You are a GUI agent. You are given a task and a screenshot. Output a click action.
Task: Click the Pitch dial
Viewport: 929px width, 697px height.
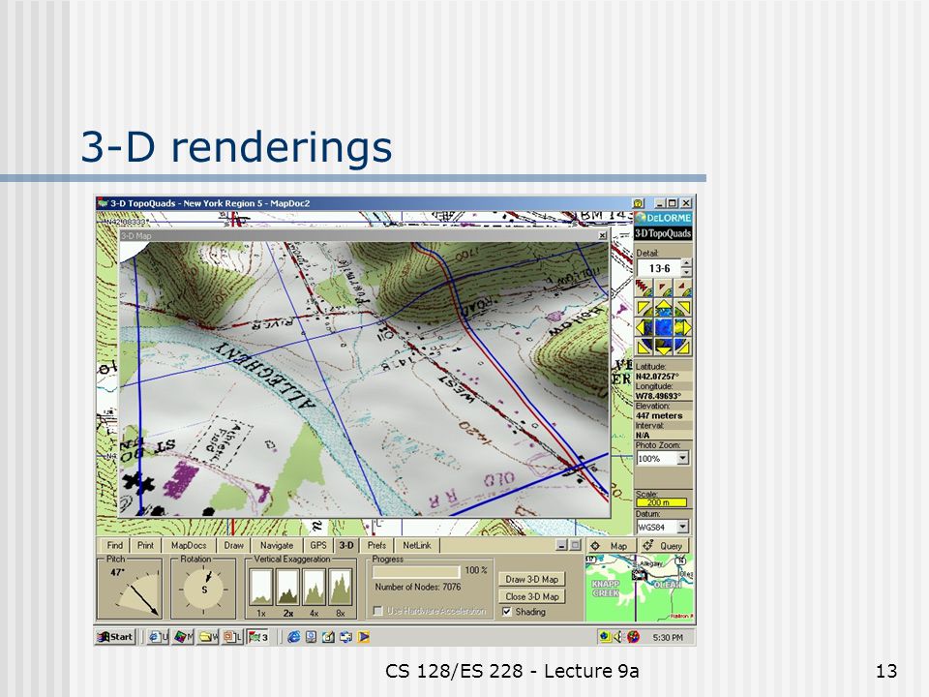pos(136,591)
